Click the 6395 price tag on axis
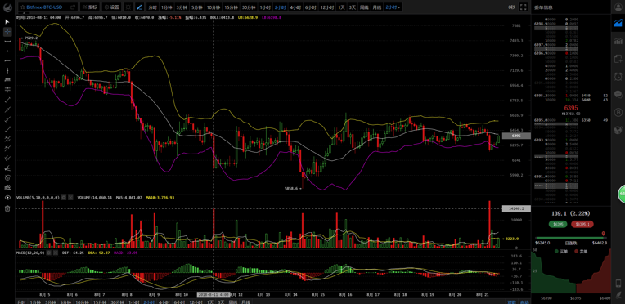 coord(516,136)
